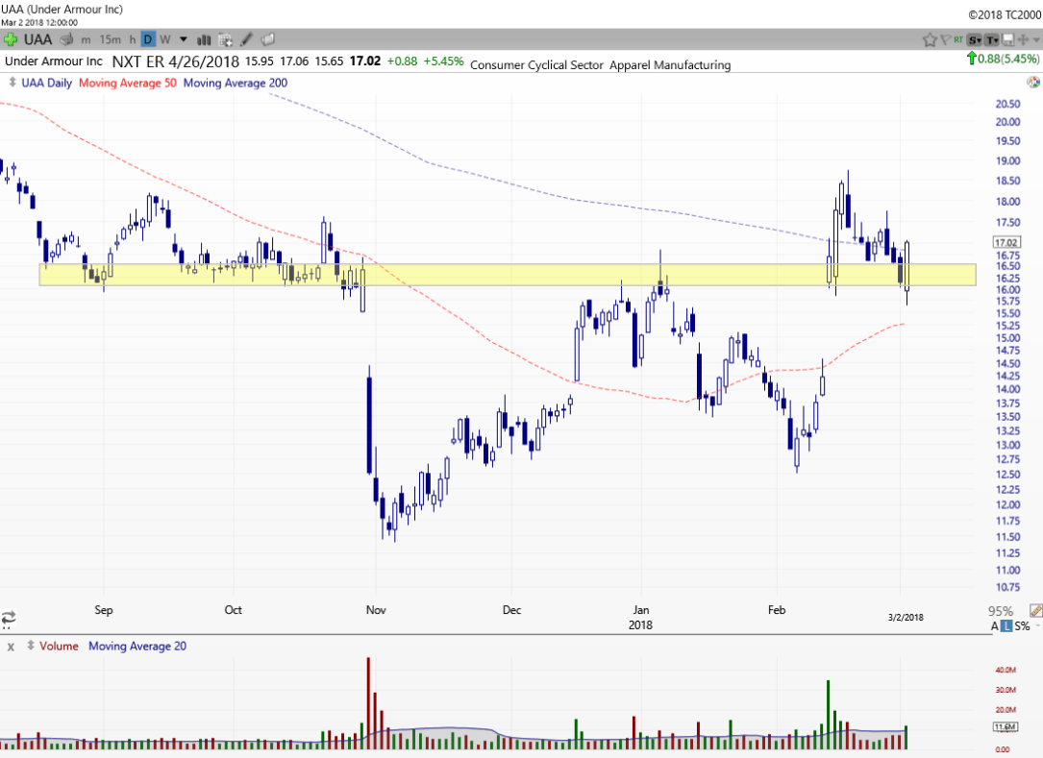Viewport: 1043px width, 758px height.
Task: Click the green plus add icon
Action: click(11, 39)
